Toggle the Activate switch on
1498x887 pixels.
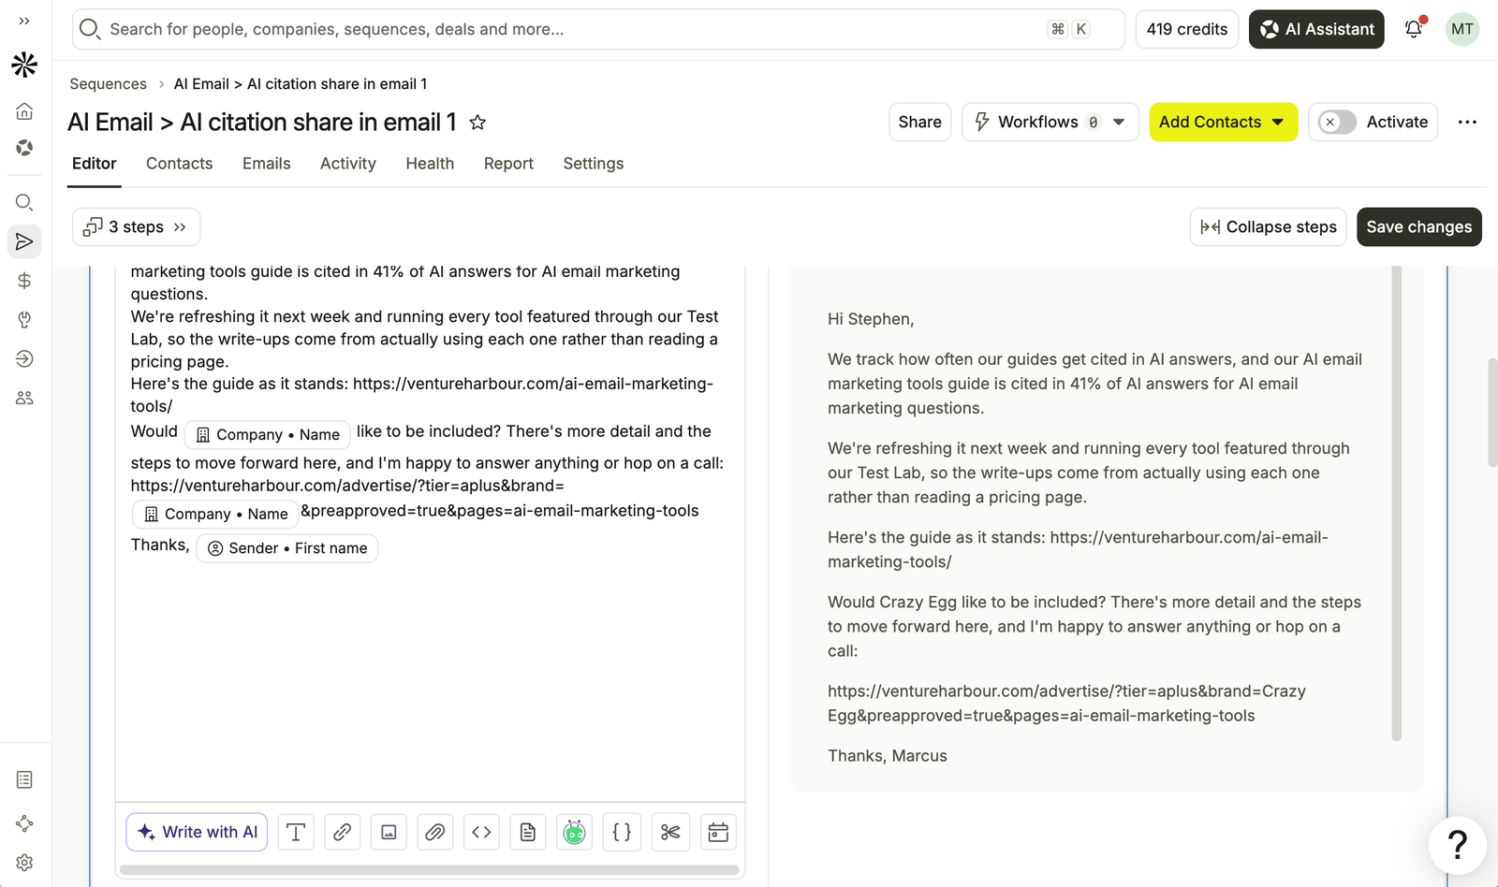1337,123
